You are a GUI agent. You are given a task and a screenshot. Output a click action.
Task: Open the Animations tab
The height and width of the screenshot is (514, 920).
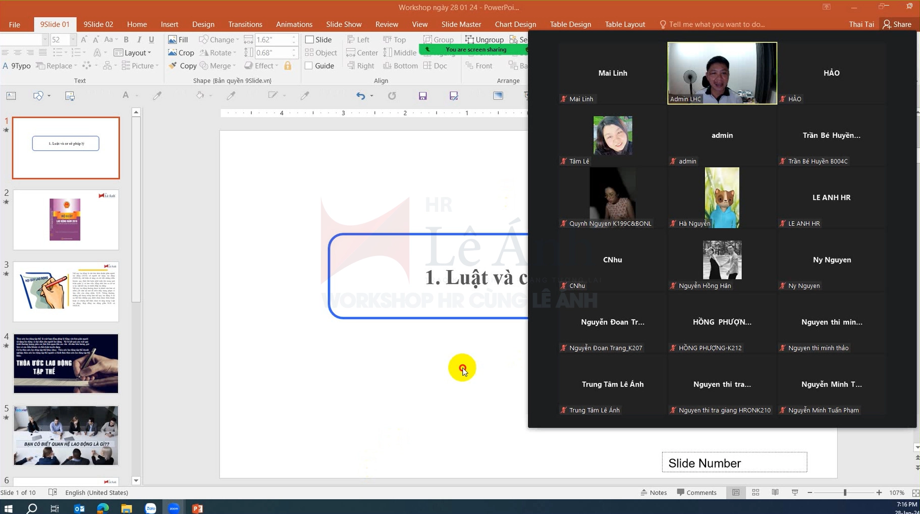point(294,24)
